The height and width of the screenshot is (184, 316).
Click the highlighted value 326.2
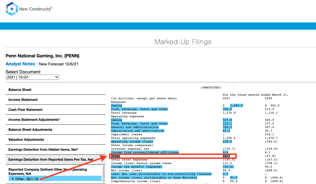click(x=227, y=127)
